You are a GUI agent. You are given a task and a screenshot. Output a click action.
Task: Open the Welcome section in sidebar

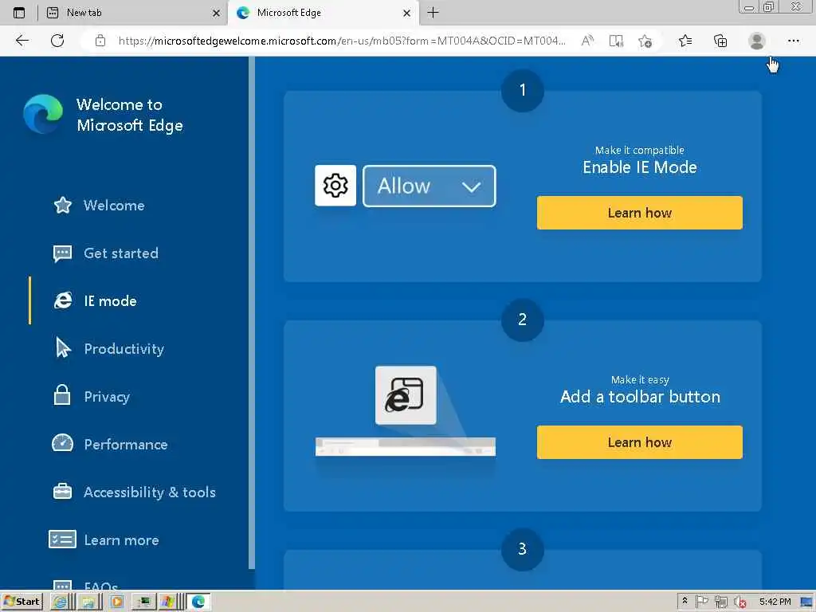(99, 206)
